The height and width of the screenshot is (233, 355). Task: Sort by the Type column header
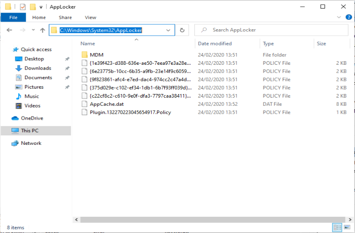(268, 44)
